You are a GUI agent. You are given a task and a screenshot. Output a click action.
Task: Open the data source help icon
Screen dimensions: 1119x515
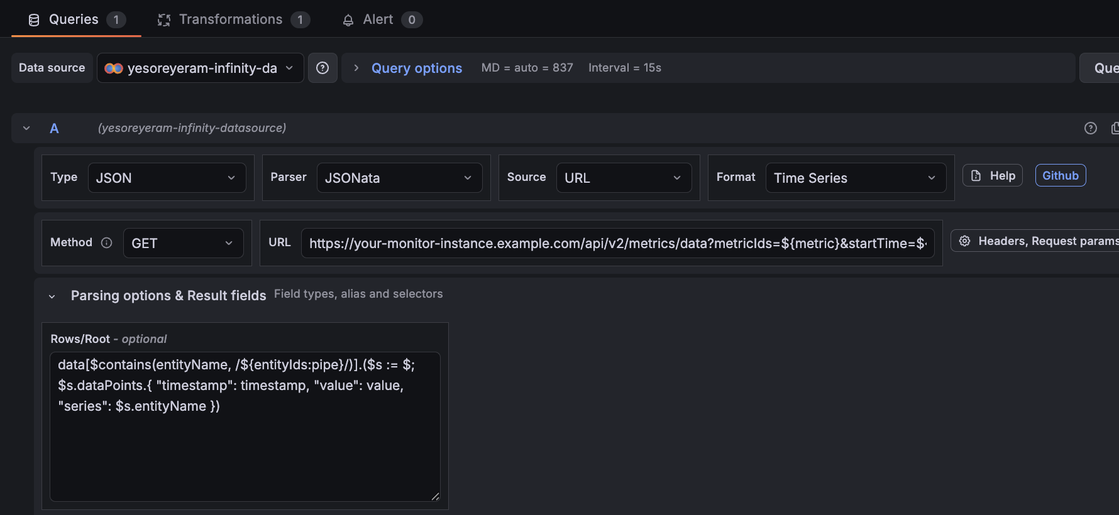click(x=322, y=68)
